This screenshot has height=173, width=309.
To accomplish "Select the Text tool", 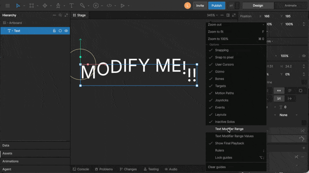I will tap(71, 5).
